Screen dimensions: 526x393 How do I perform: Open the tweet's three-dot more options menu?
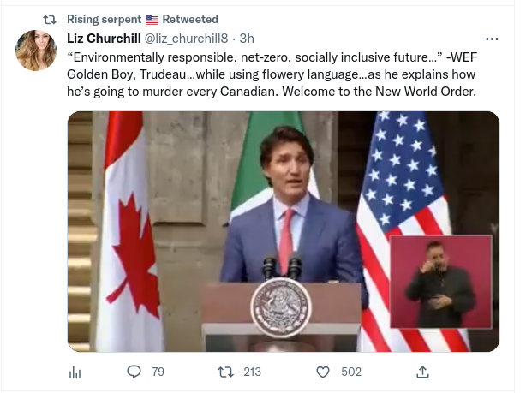click(x=492, y=39)
